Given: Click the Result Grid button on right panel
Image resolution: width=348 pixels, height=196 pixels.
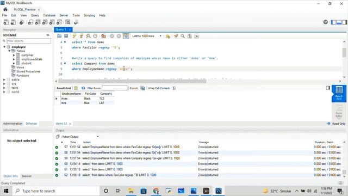Looking at the screenshot, I should (339, 93).
